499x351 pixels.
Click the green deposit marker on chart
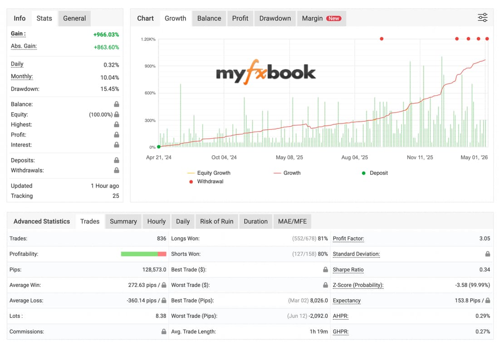point(159,147)
